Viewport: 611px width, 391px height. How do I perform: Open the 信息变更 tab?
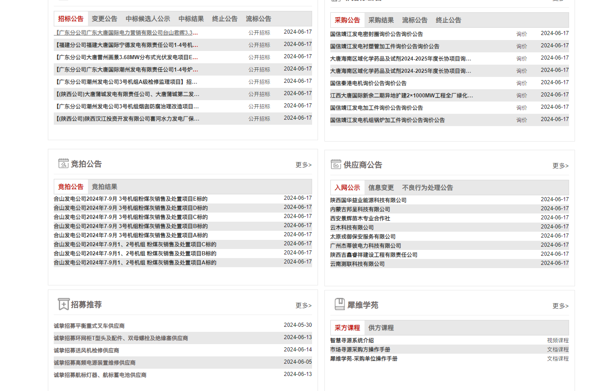(381, 188)
